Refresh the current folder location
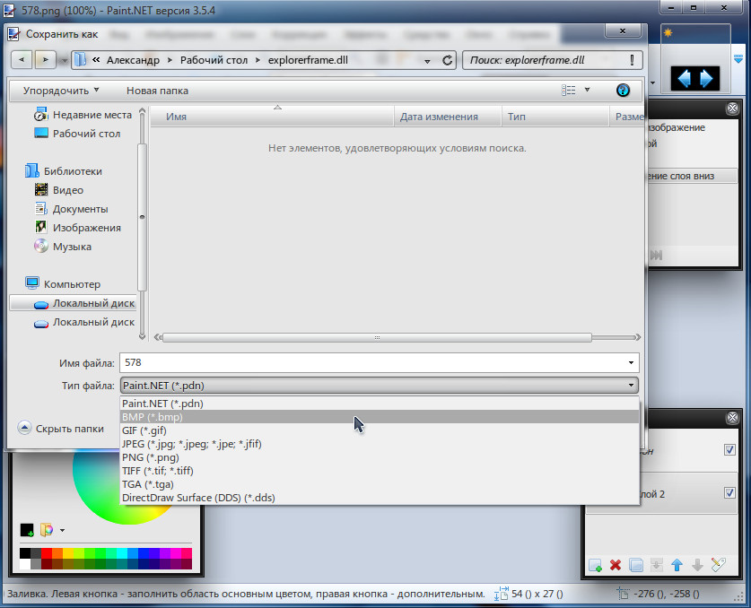751x608 pixels. (448, 60)
